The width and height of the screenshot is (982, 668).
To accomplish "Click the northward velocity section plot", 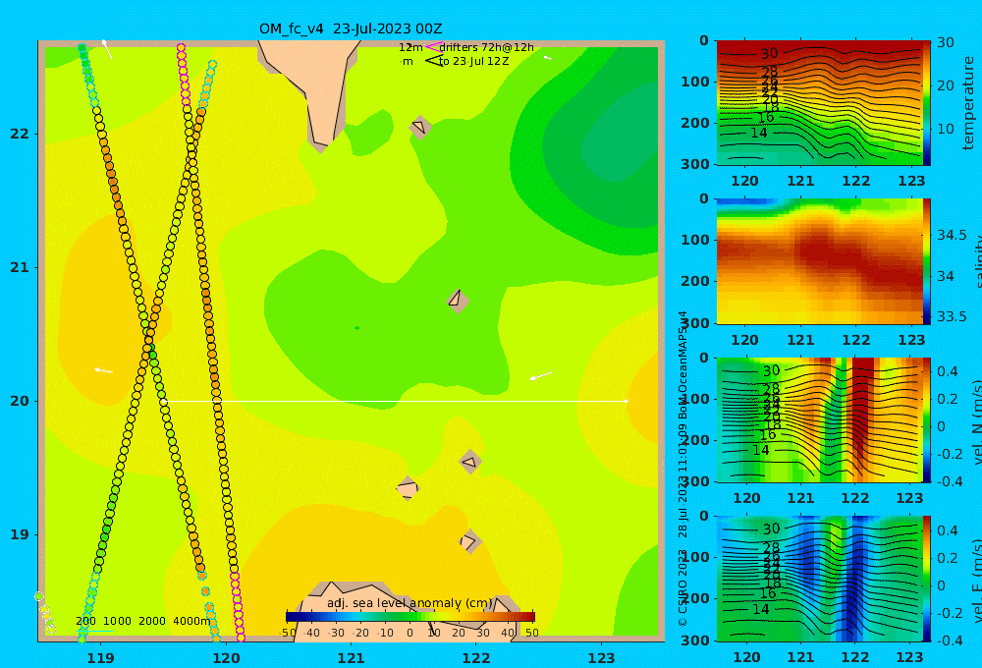I will pyautogui.click(x=819, y=419).
